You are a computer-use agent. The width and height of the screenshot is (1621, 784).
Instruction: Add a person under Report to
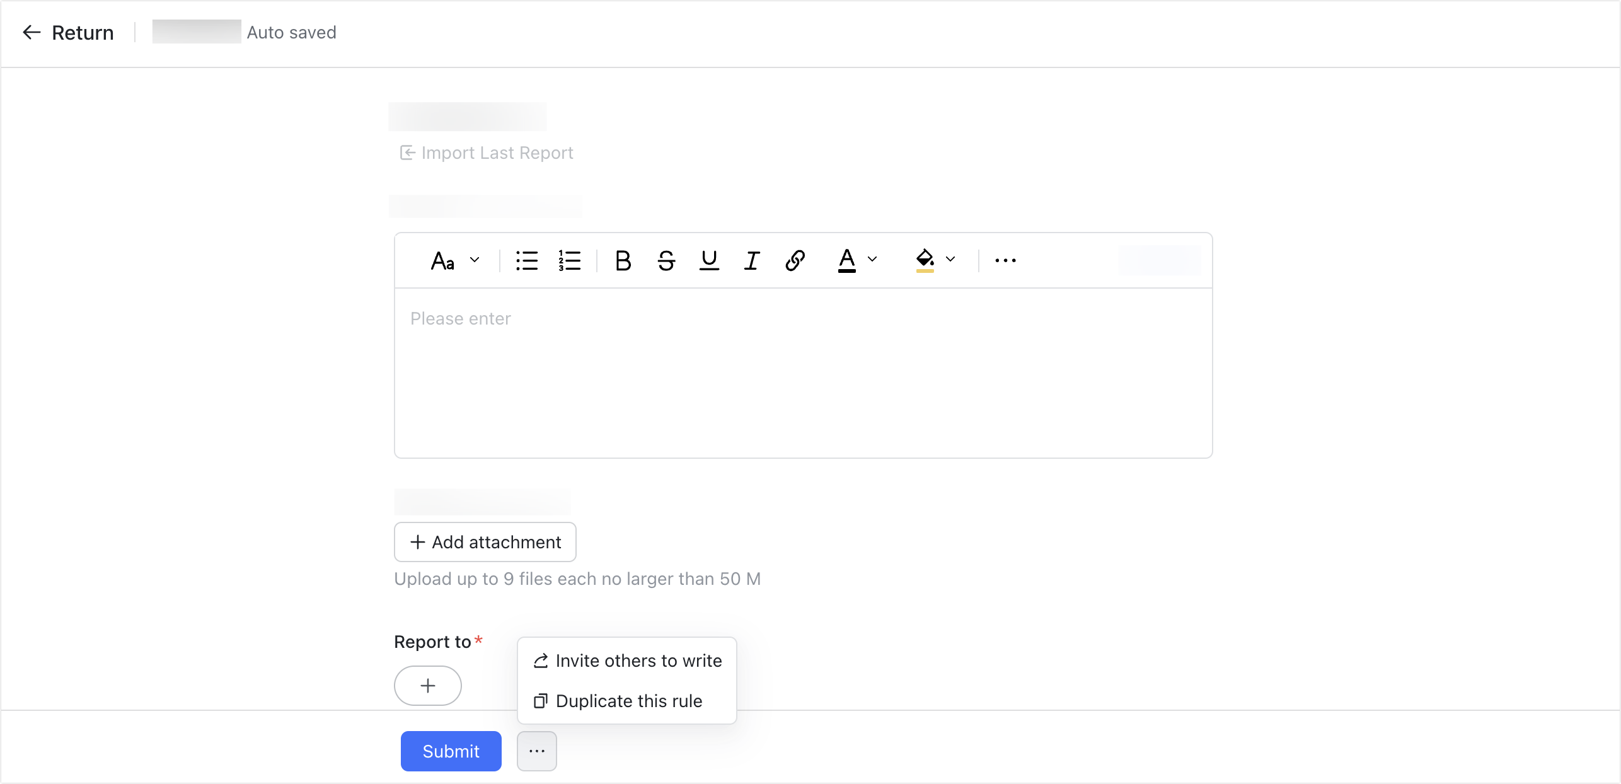point(427,685)
